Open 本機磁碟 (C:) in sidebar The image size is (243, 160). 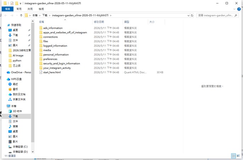(18, 146)
